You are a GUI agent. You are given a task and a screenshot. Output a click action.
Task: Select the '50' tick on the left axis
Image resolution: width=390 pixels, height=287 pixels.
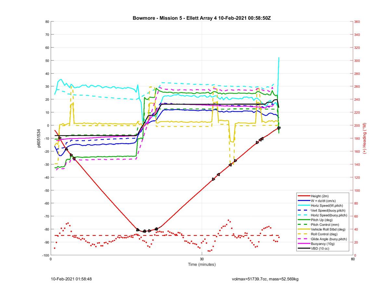[x=47, y=61]
